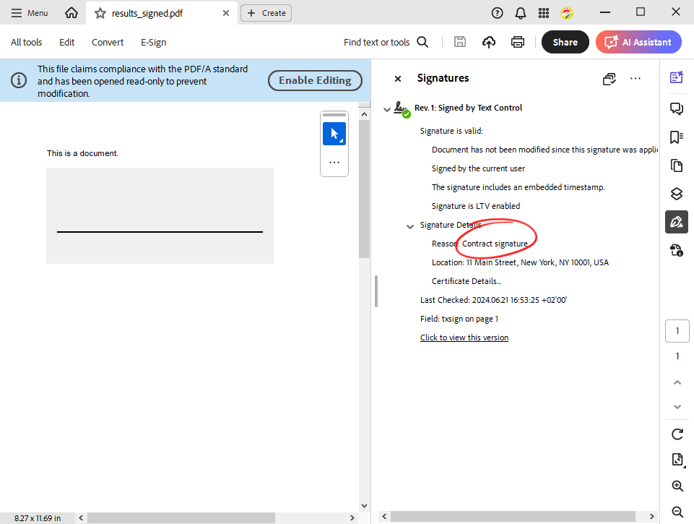
Task: Open the Help question mark icon
Action: [x=497, y=13]
